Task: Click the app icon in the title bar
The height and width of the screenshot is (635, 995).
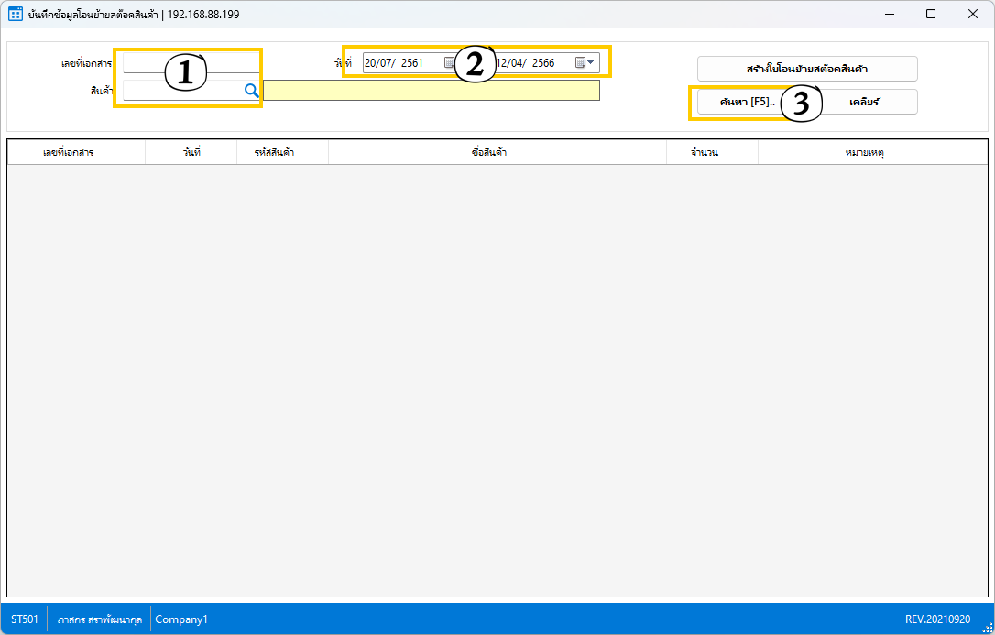Action: tap(15, 15)
